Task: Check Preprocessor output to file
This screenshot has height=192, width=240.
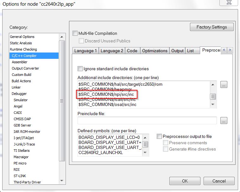Action: click(159, 137)
